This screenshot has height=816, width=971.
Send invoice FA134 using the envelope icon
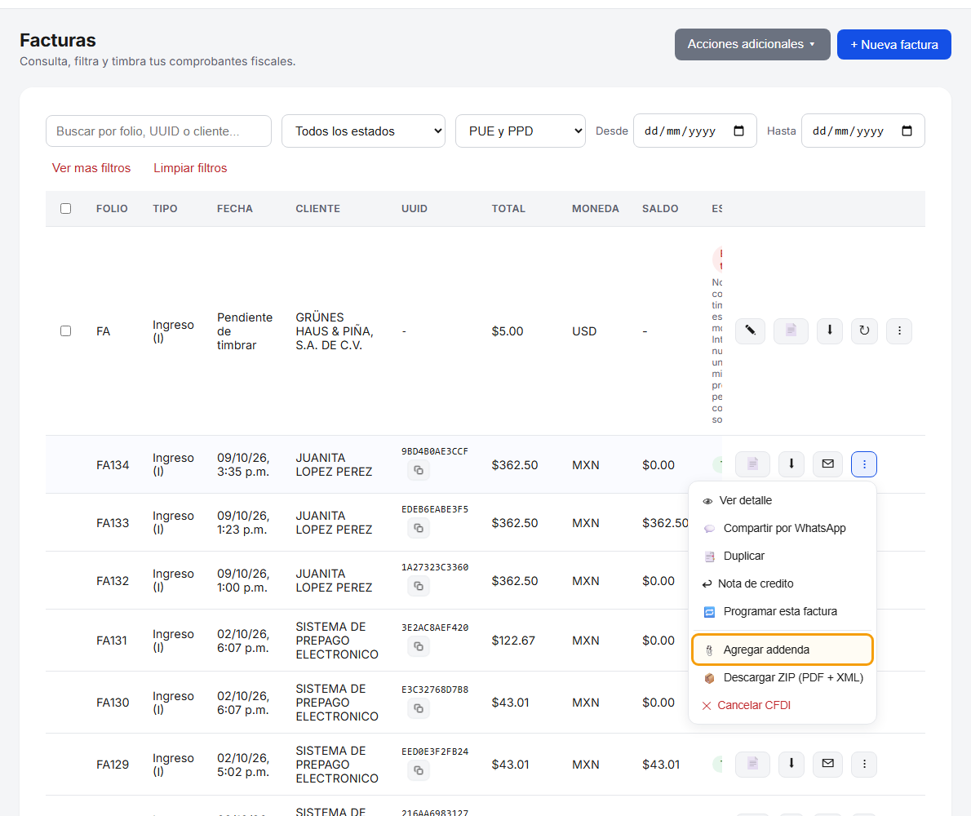tap(828, 463)
